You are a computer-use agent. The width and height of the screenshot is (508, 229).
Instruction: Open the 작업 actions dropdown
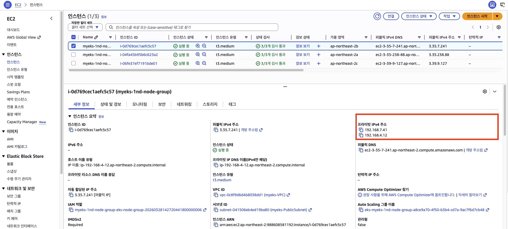[x=449, y=16]
